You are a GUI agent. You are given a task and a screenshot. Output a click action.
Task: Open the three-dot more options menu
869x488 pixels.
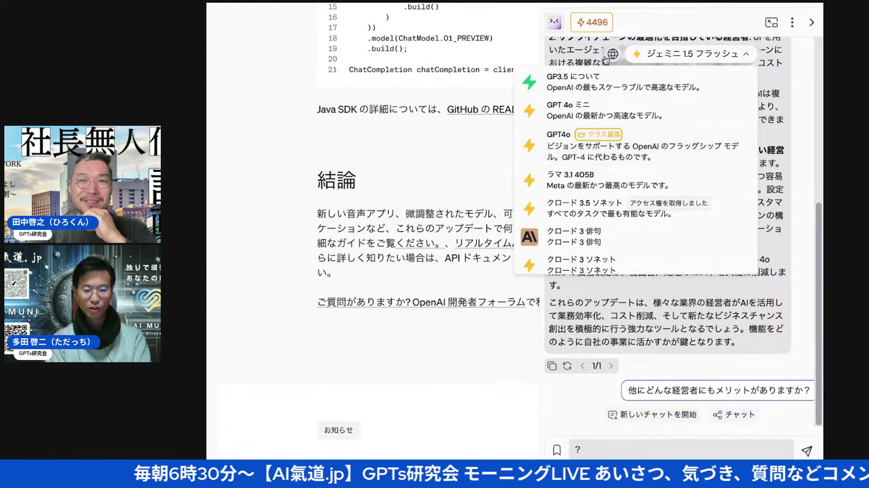(x=792, y=22)
